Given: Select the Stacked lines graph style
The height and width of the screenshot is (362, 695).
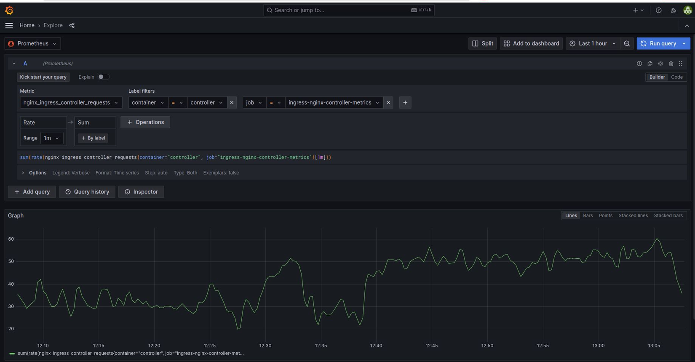Looking at the screenshot, I should [633, 215].
